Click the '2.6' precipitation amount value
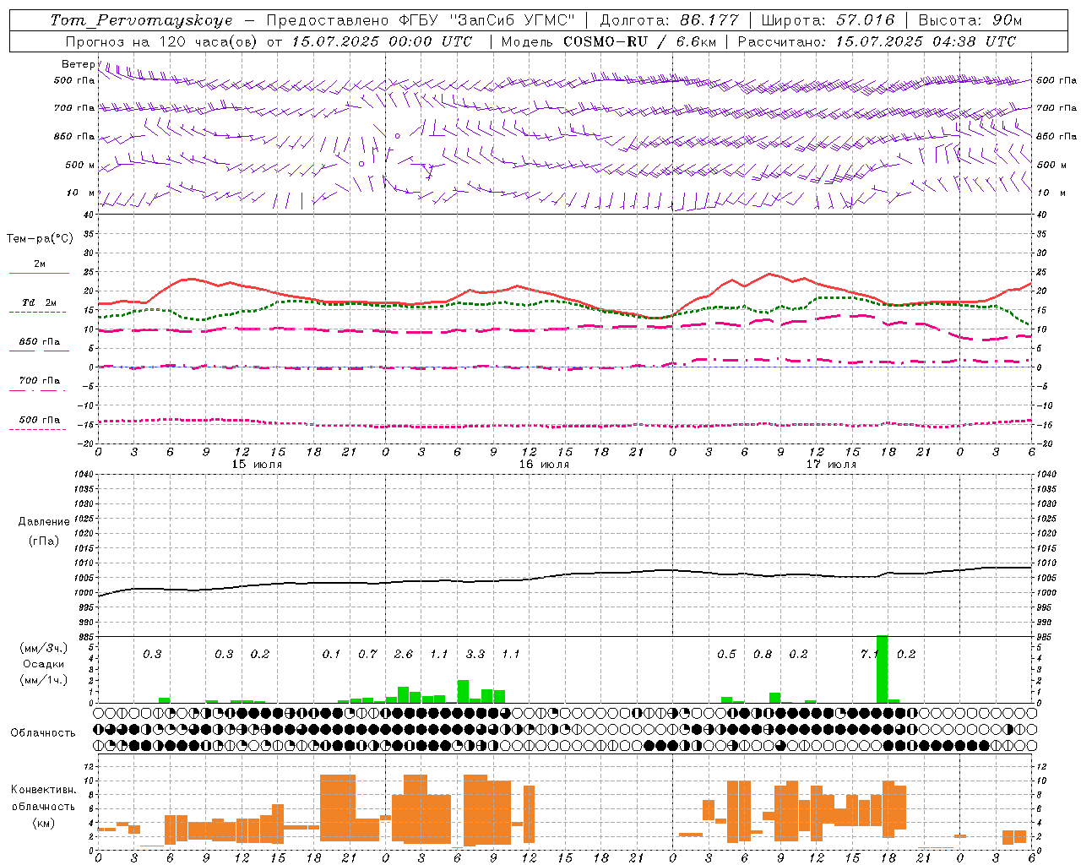The height and width of the screenshot is (865, 1081). coord(404,655)
